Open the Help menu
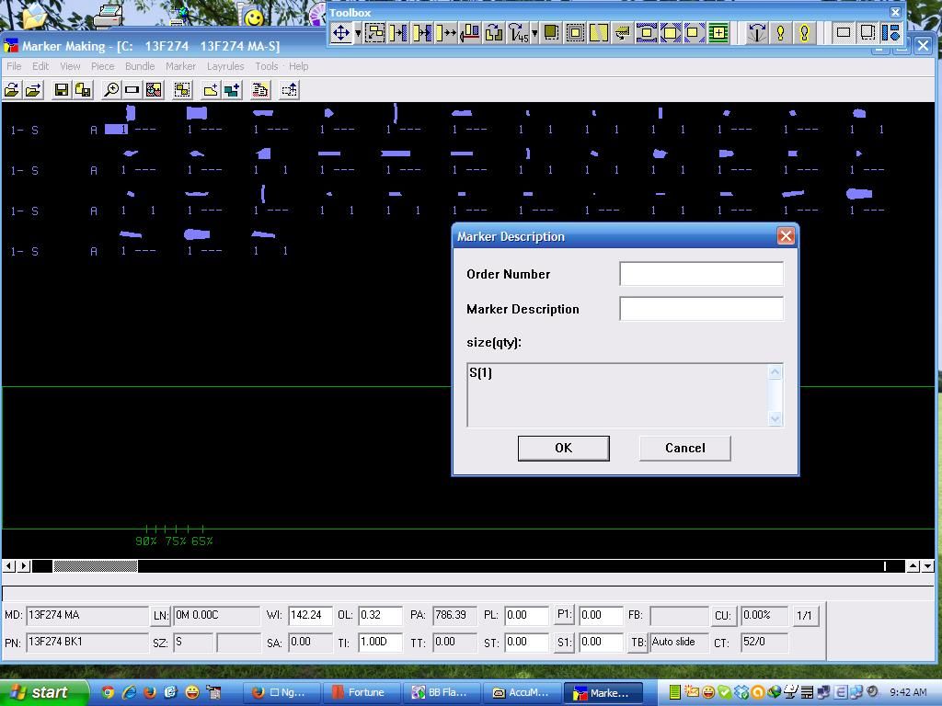Screen dimensions: 942x706 pos(299,66)
